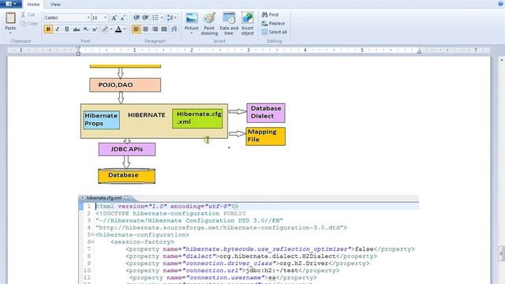505x284 pixels.
Task: Click the JDBC APIs box
Action: pyautogui.click(x=127, y=149)
